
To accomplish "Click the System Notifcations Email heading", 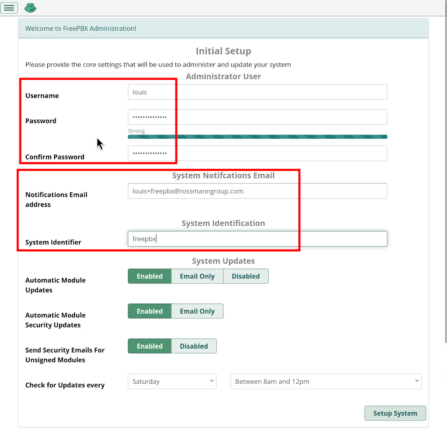I will (x=223, y=175).
